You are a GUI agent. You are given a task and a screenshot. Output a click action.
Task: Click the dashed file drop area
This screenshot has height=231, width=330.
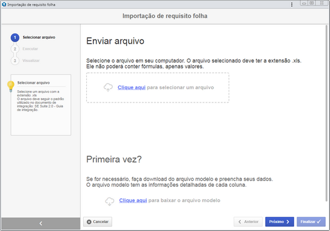tap(158, 88)
